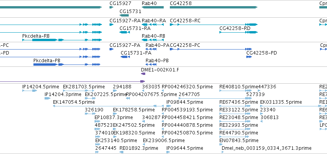Select transcript Pkcdelta-RB
This screenshot has width=327, height=154.
(62, 40)
